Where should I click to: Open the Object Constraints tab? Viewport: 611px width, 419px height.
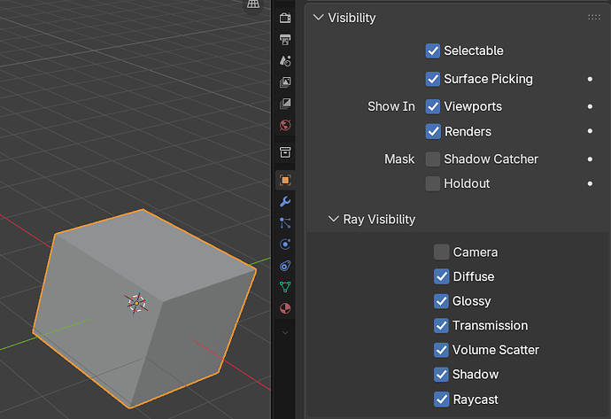[x=285, y=266]
